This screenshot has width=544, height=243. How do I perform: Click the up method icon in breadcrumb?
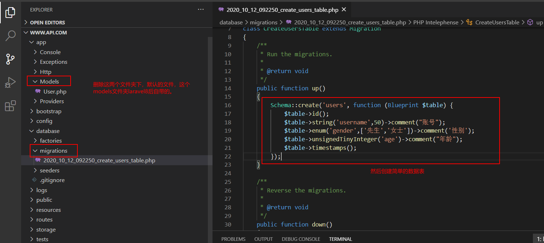[530, 22]
